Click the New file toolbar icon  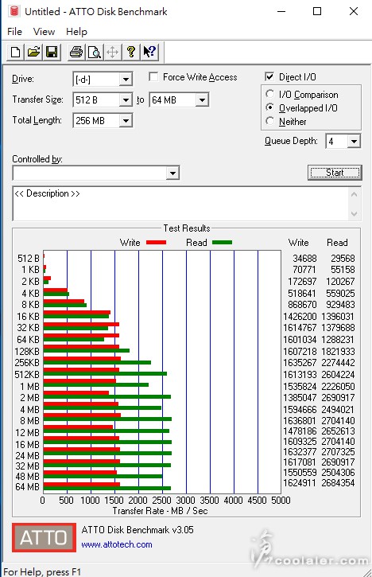pyautogui.click(x=16, y=52)
